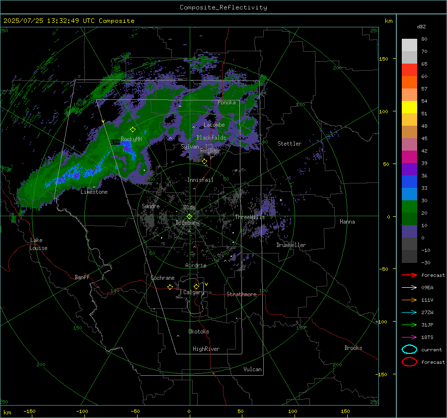Click the Blackfalds label on the map
The image size is (447, 418).
tap(211, 138)
